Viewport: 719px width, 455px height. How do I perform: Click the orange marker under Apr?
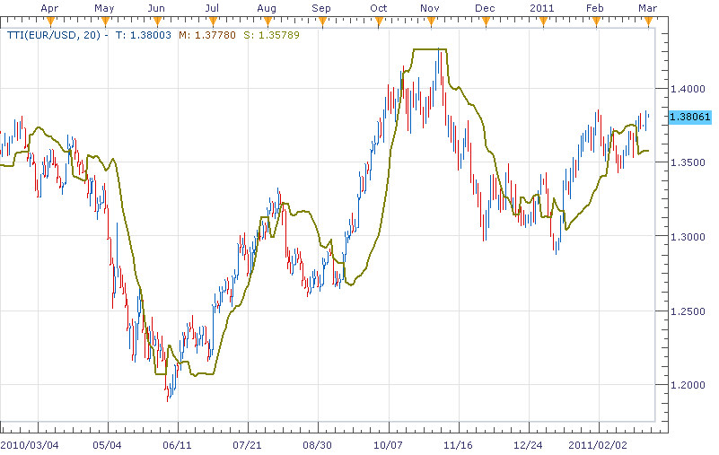50,22
